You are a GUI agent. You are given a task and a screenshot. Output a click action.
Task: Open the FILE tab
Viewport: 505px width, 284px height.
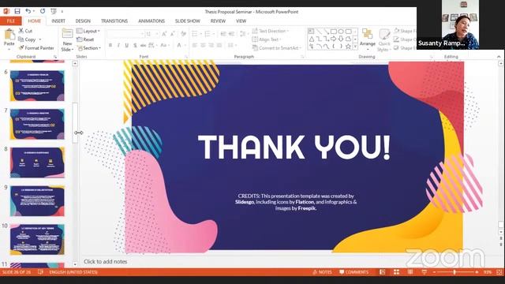tap(10, 21)
